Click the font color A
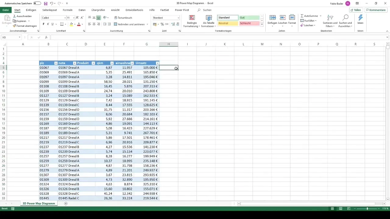The image size is (390, 219). click(x=79, y=24)
